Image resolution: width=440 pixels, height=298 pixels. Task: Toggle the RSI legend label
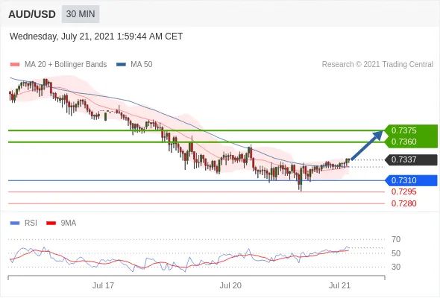(31, 223)
